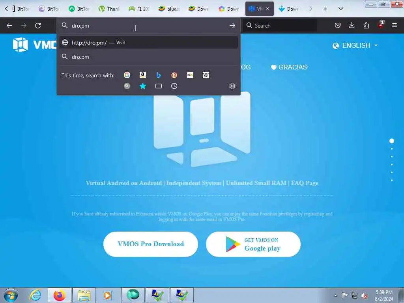Select the Bookmarks star search shortcut

[143, 86]
